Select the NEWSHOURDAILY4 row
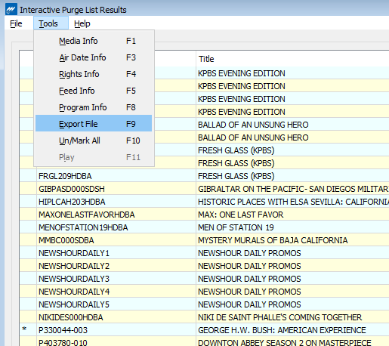Image resolution: width=389 pixels, height=346 pixels. pyautogui.click(x=205, y=292)
